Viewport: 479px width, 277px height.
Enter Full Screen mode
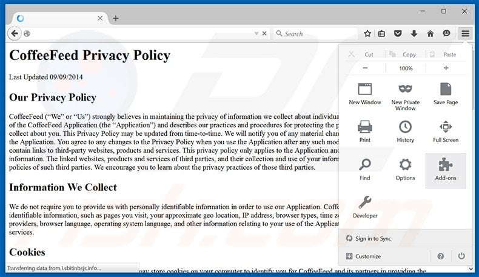click(446, 132)
